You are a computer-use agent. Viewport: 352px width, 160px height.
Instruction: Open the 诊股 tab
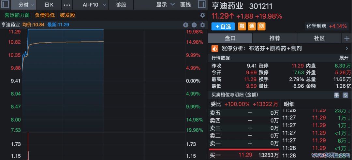(x=121, y=5)
